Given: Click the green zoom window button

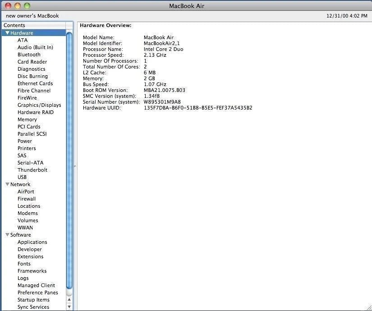Looking at the screenshot, I should tap(27, 6).
